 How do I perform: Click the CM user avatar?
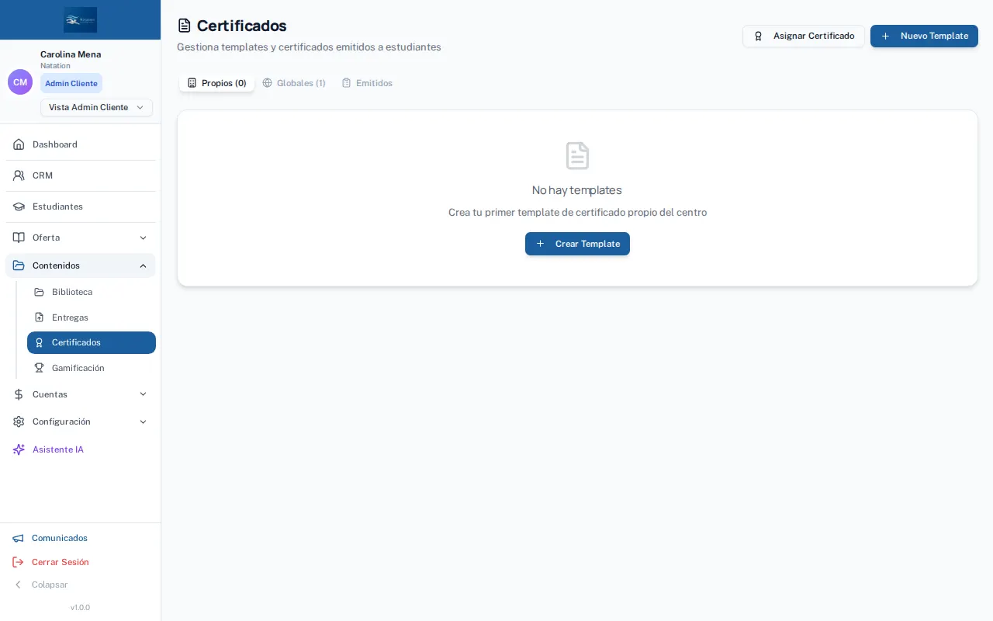coord(20,82)
